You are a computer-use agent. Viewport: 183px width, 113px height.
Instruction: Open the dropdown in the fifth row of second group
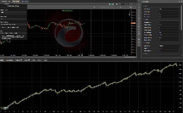pyautogui.click(x=169, y=33)
